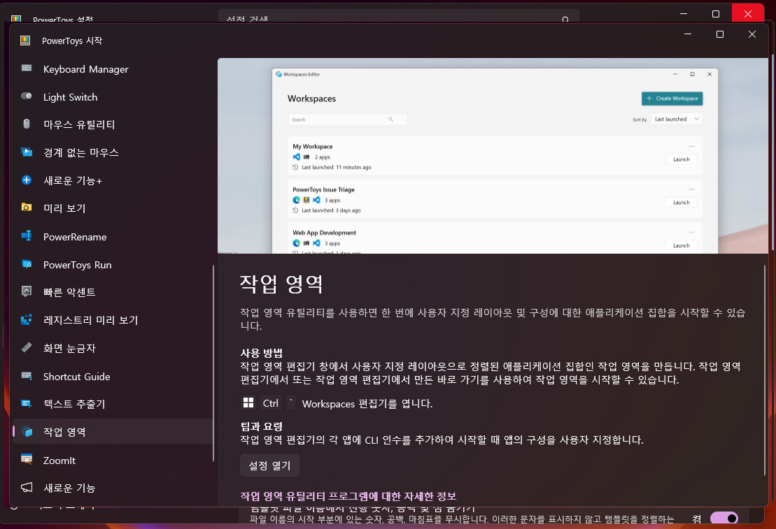Toggle the 켬 switch in background settings window
Image resolution: width=776 pixels, height=529 pixels.
coord(724,518)
